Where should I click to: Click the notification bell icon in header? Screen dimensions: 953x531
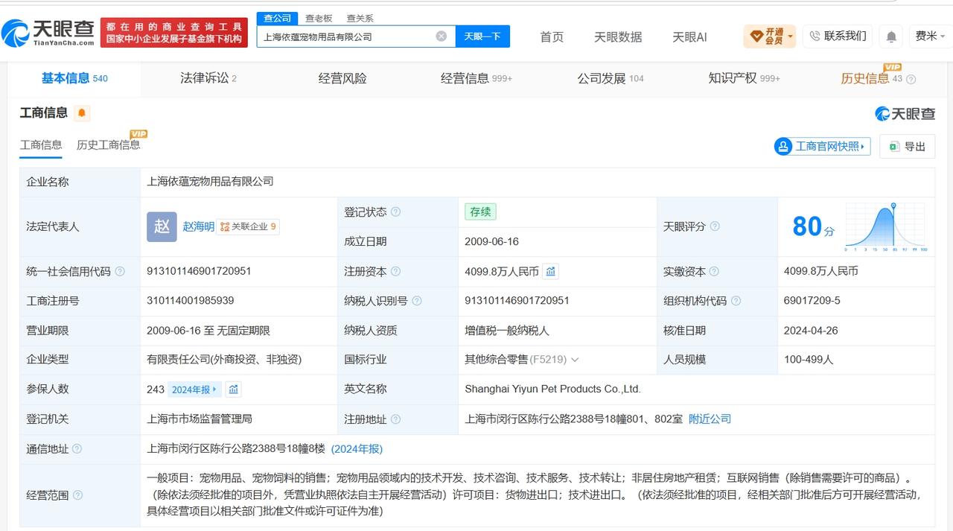pos(891,36)
